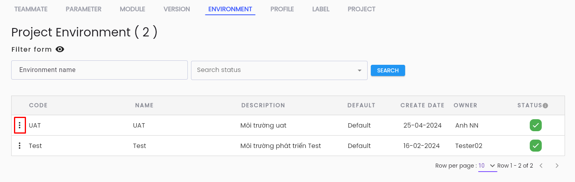The image size is (575, 182).
Task: Click the 'Row 1 - 2 of 2' text
Action: tap(515, 166)
